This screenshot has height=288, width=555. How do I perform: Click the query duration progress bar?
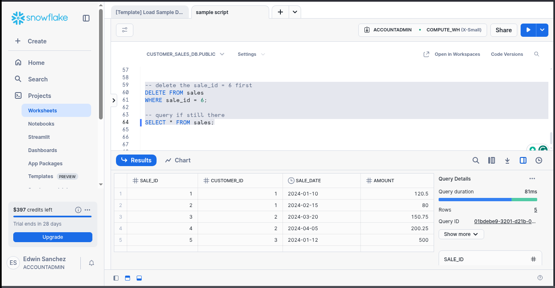tap(487, 200)
